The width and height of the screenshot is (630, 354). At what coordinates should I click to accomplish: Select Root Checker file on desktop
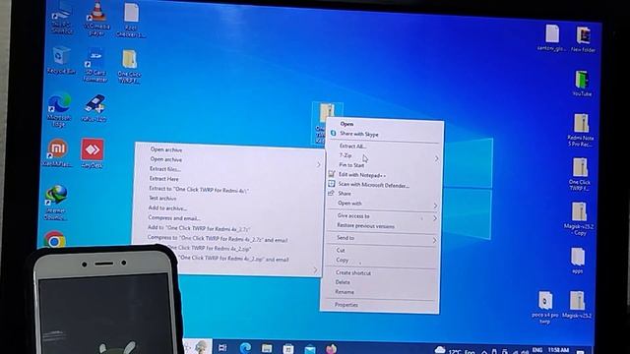coord(131,20)
